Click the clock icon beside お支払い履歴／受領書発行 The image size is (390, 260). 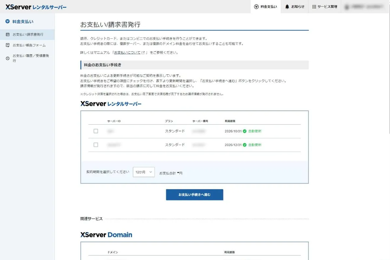[8, 58]
